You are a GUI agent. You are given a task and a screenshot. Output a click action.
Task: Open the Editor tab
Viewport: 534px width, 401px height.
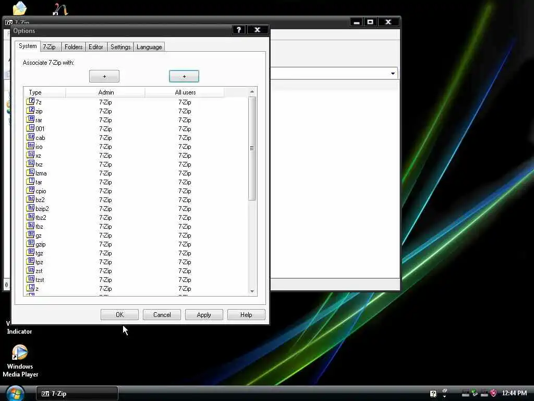pyautogui.click(x=96, y=46)
